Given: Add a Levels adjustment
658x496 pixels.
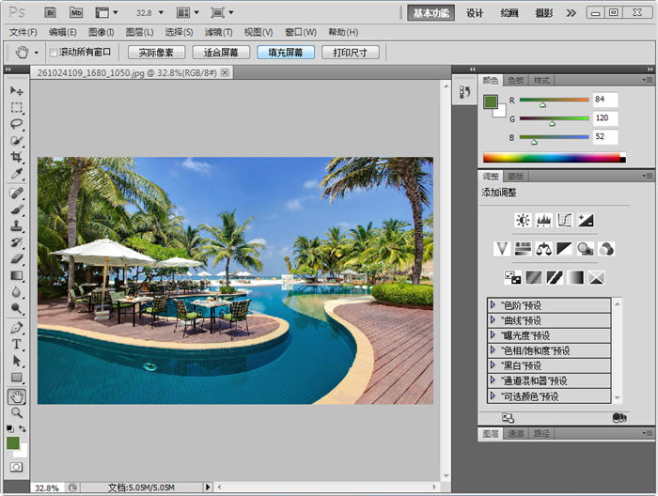Looking at the screenshot, I should (543, 220).
